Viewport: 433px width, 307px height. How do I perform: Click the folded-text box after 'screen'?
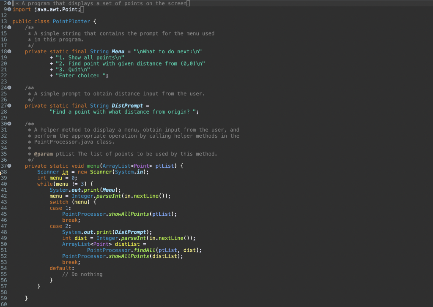point(188,3)
